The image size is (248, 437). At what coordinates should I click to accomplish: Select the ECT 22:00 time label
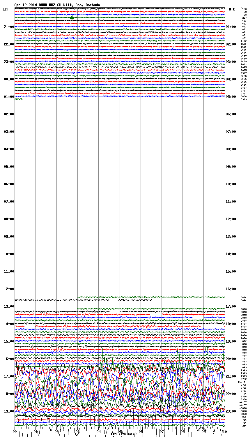(x=9, y=44)
